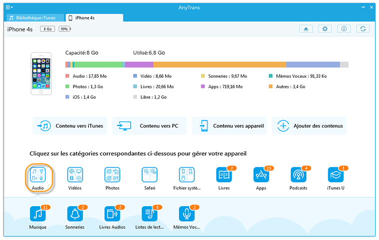Image resolution: width=379 pixels, height=240 pixels.
Task: Click the blue iOS segment of storage bar
Action: point(313,64)
